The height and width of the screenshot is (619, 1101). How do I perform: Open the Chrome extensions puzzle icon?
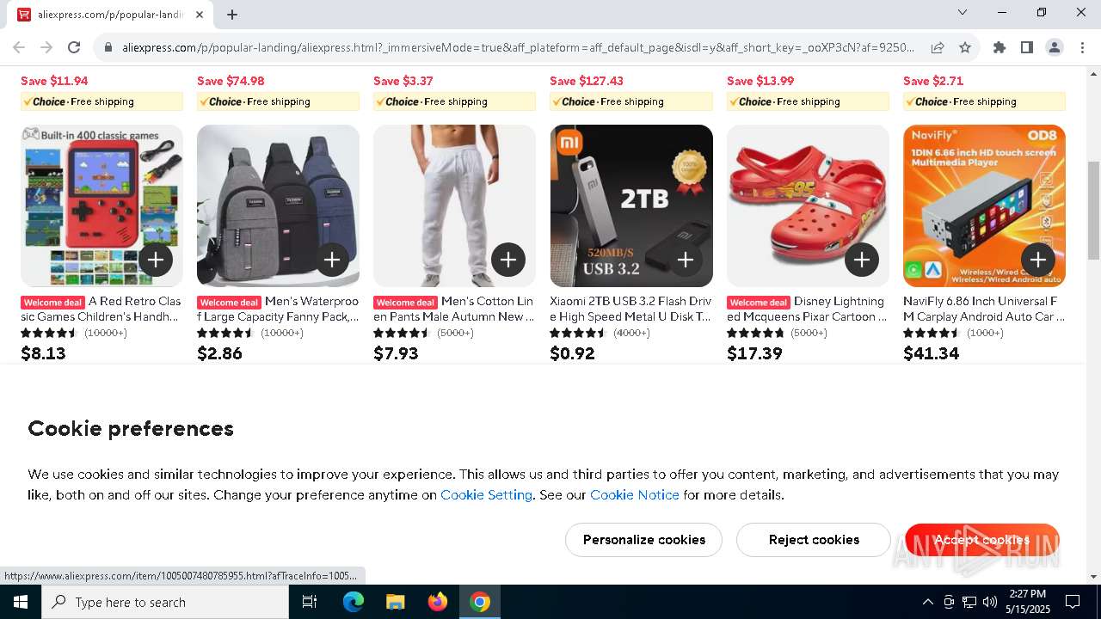pyautogui.click(x=1000, y=47)
